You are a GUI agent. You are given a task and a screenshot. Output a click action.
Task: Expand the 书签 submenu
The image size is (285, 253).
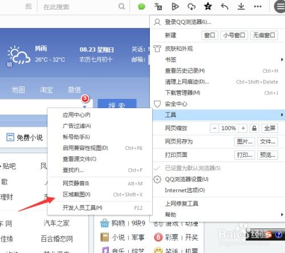(x=218, y=60)
